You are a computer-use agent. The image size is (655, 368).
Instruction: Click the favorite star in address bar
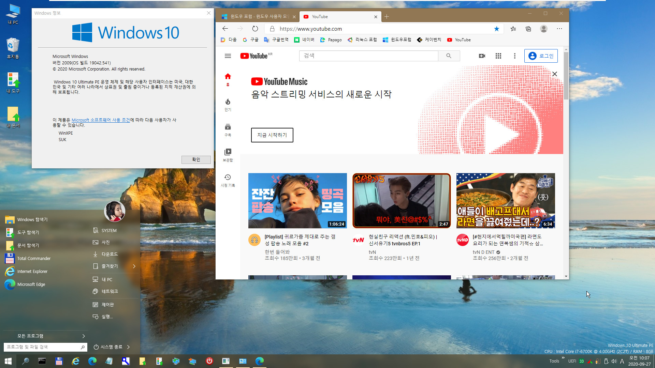(497, 29)
